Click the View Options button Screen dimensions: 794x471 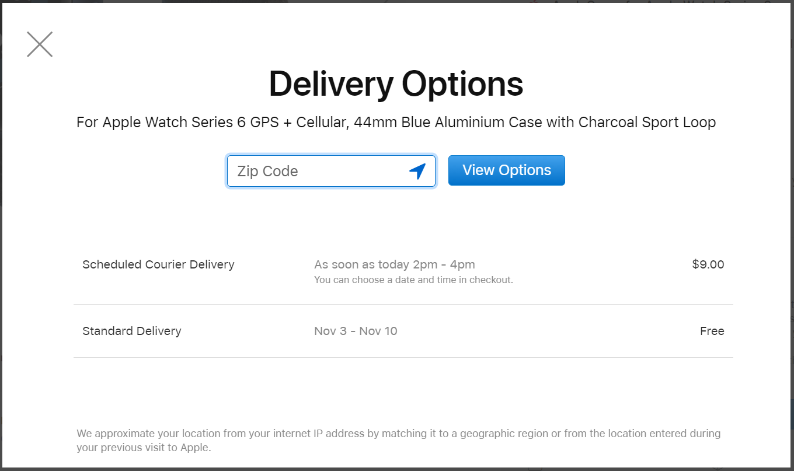point(507,170)
